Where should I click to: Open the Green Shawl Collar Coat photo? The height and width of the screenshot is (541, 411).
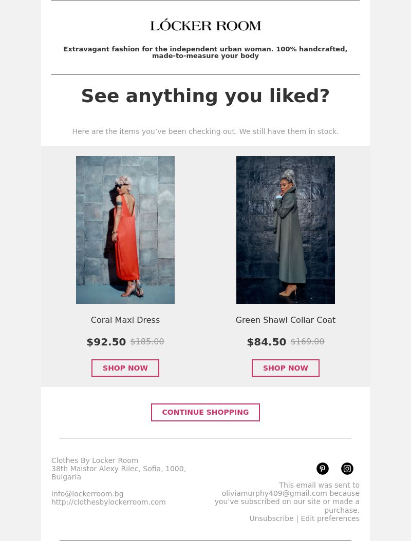click(286, 230)
